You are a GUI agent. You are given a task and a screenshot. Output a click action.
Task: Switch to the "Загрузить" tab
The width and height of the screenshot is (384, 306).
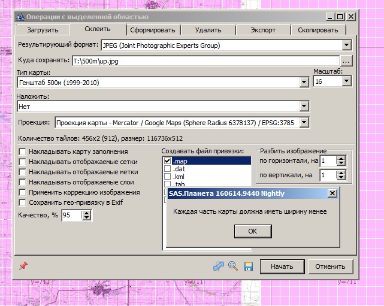(x=42, y=30)
